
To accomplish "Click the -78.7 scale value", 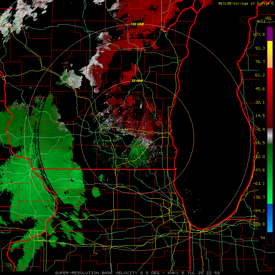I will [x=259, y=197].
